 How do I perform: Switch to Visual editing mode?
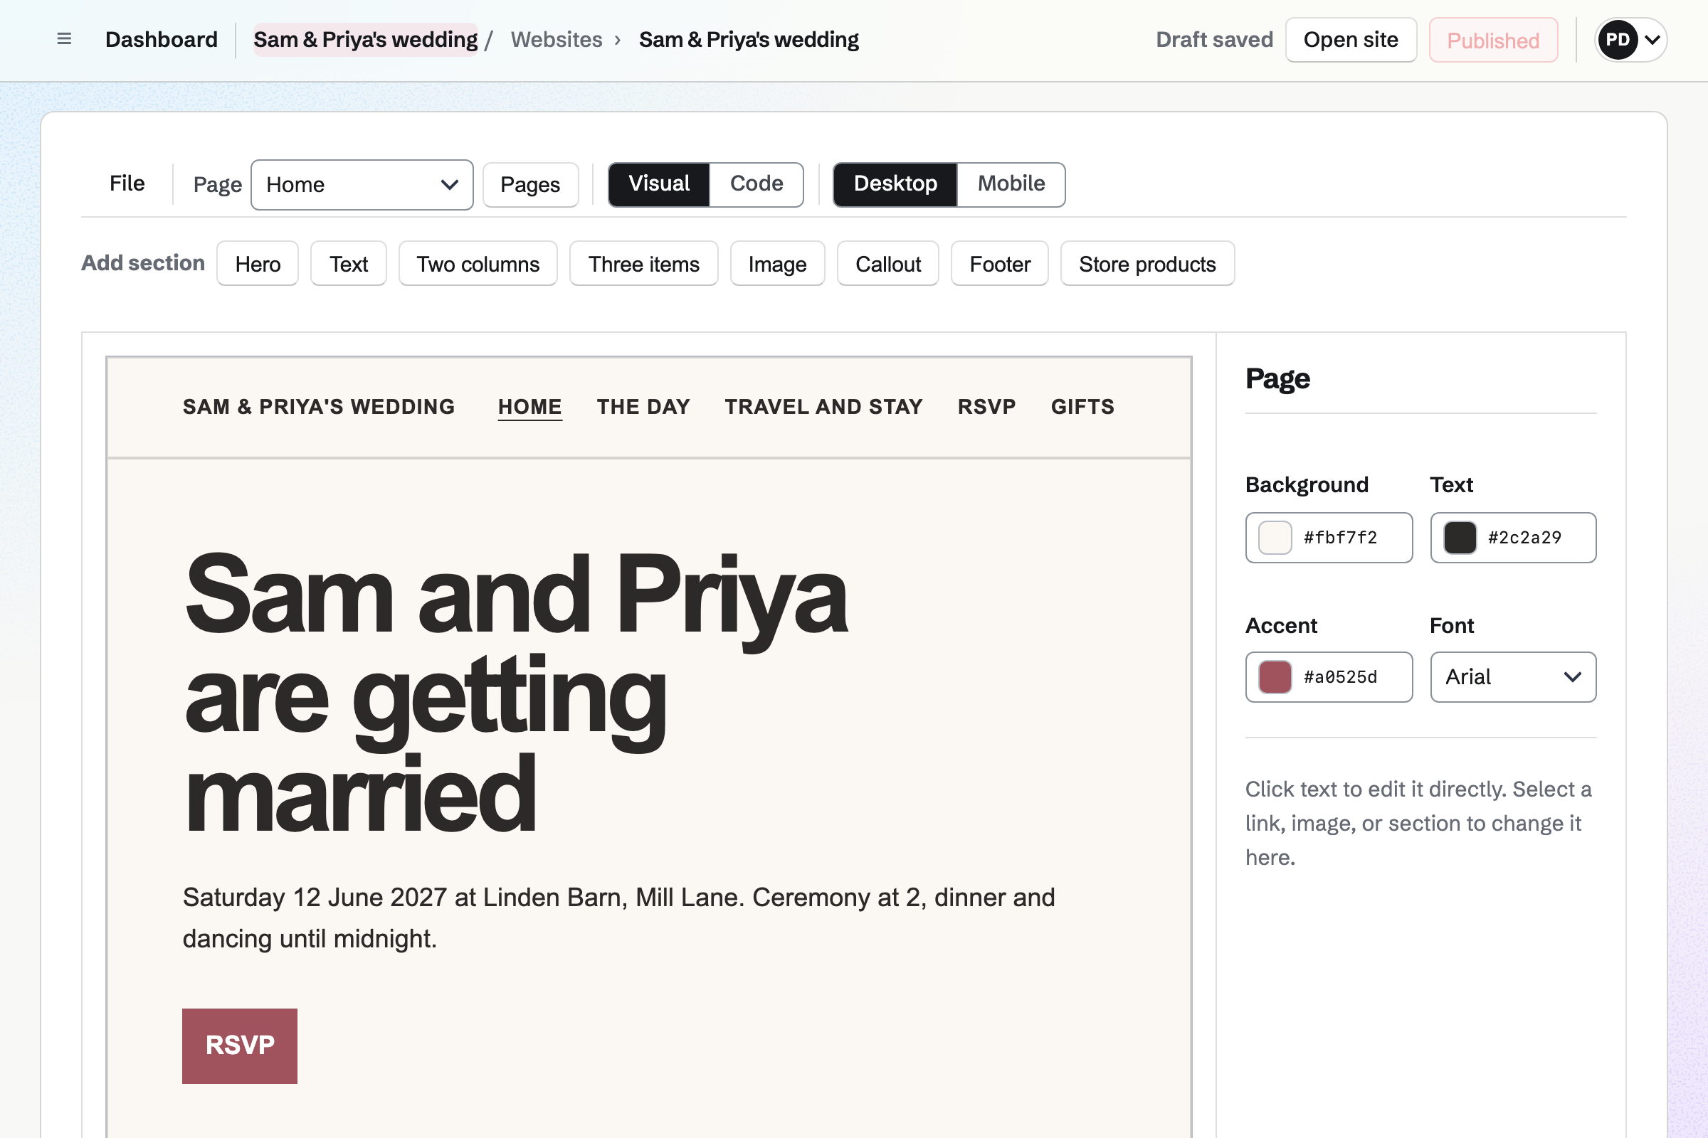[x=659, y=184]
